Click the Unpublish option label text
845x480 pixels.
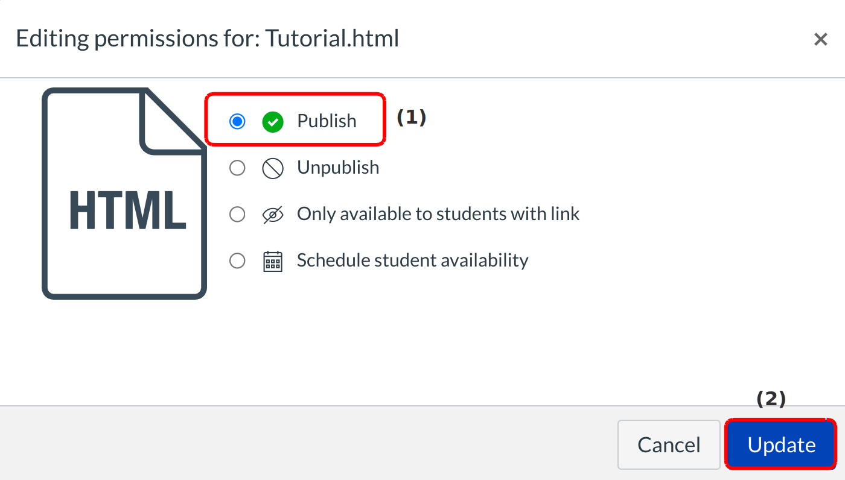[338, 168]
